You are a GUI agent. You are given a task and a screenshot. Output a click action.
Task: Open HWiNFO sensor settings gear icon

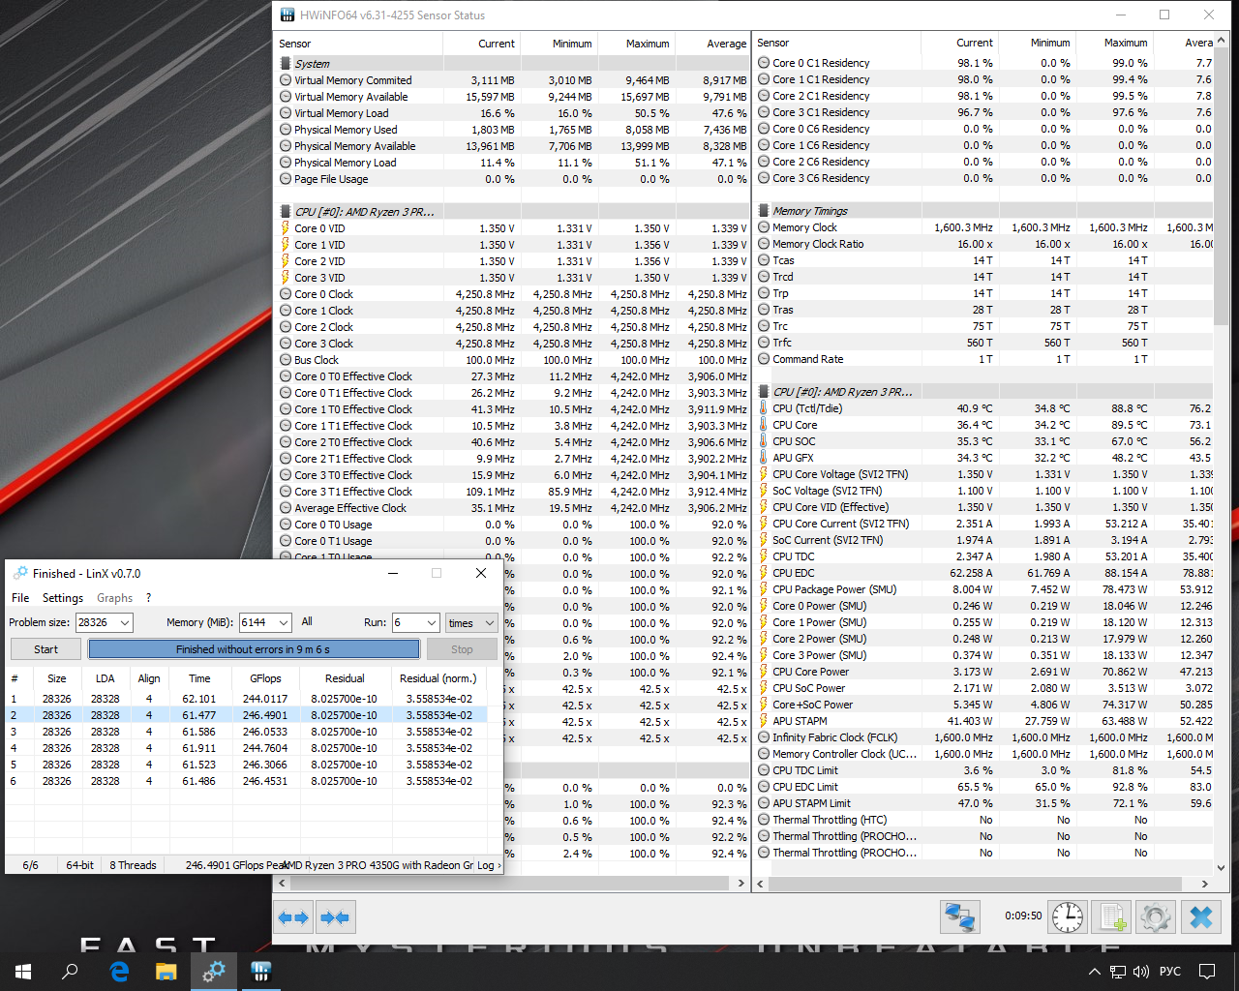pos(1156,916)
